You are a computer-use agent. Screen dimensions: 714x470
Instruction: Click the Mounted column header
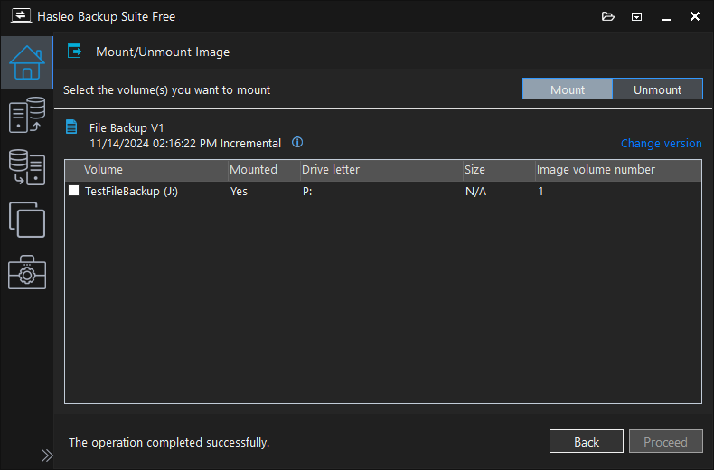(264, 170)
